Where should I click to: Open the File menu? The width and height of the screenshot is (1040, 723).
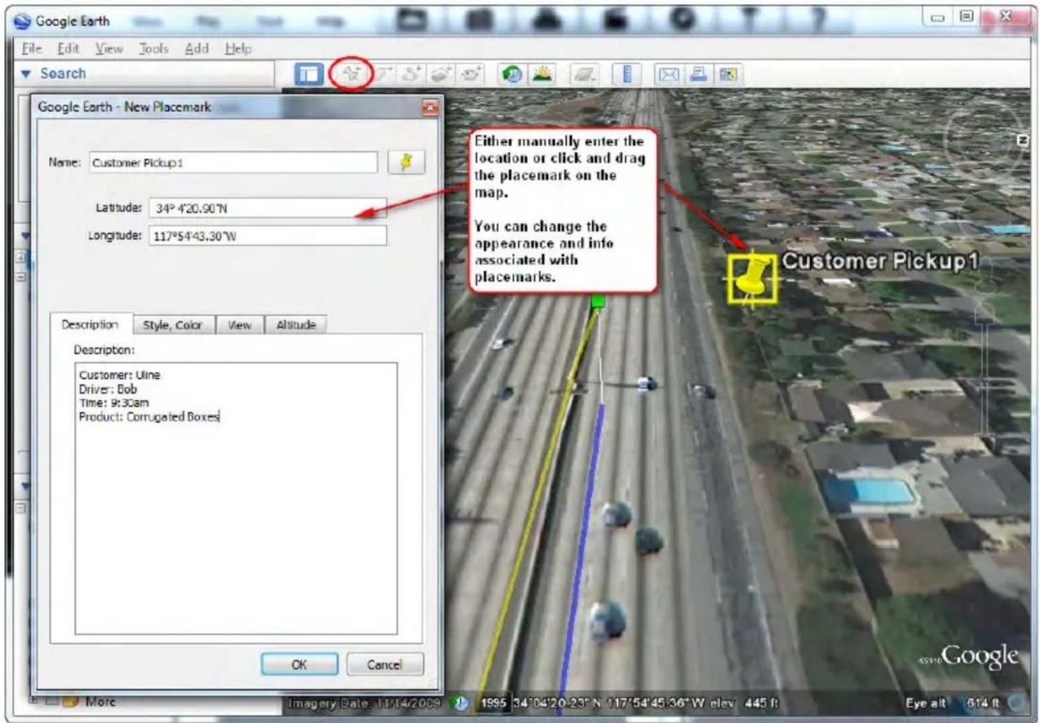(x=32, y=48)
